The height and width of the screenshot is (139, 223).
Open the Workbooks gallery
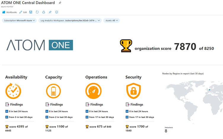tap(9, 12)
